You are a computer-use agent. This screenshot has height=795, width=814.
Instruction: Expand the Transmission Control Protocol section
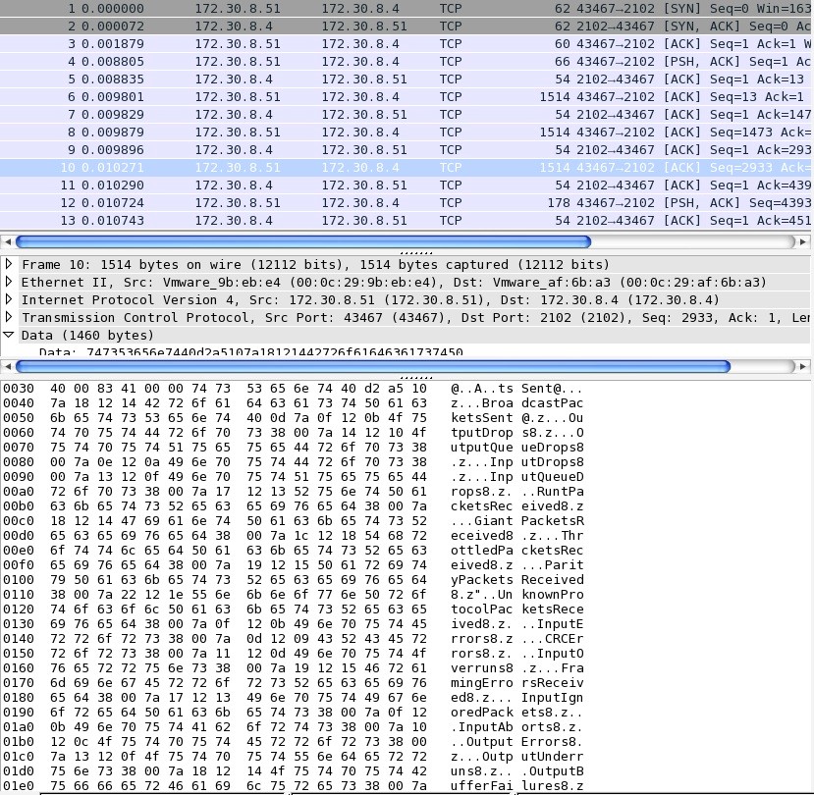click(10, 317)
